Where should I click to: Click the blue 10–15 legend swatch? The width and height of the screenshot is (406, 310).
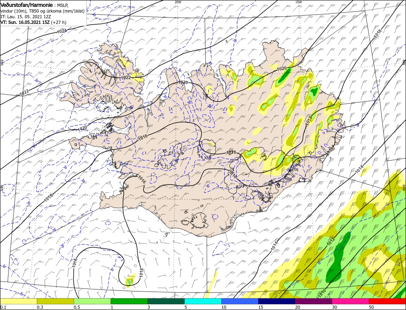tap(240, 301)
